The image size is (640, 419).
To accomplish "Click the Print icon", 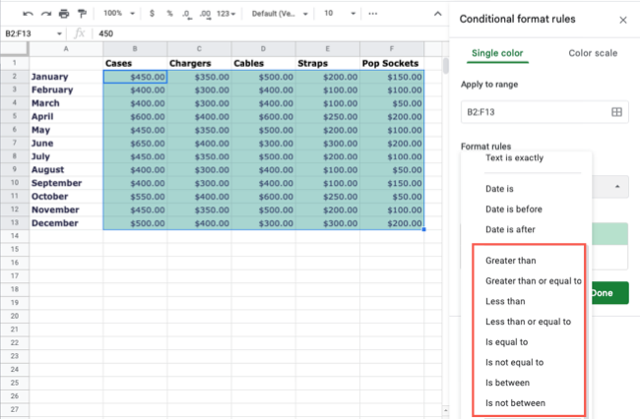I will 64,14.
